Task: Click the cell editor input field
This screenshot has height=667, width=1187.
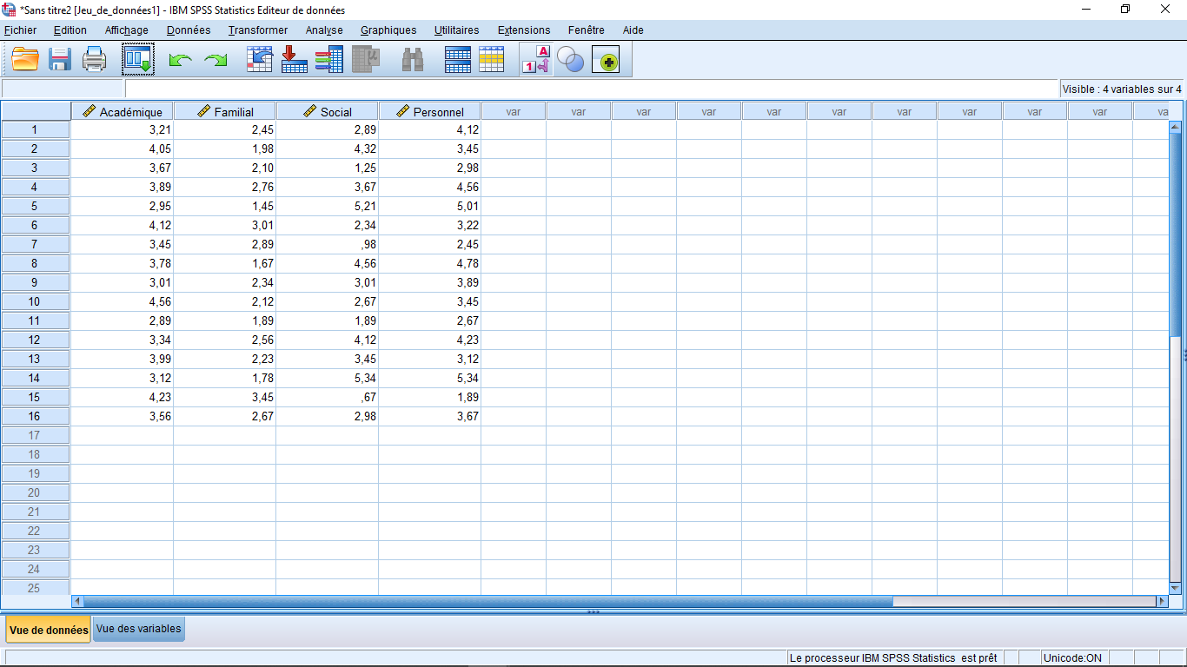Action: 592,89
